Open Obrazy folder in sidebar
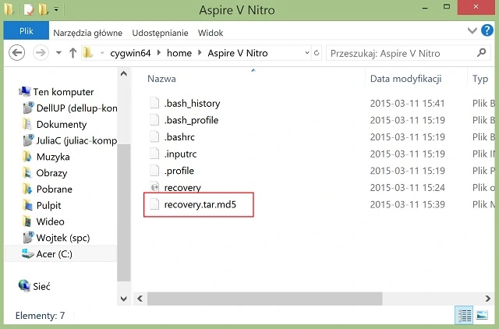 pyautogui.click(x=51, y=173)
